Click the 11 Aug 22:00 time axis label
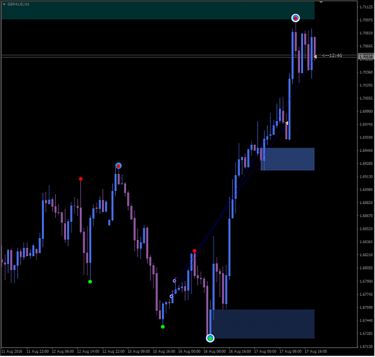The image size is (375, 357). coord(38,351)
